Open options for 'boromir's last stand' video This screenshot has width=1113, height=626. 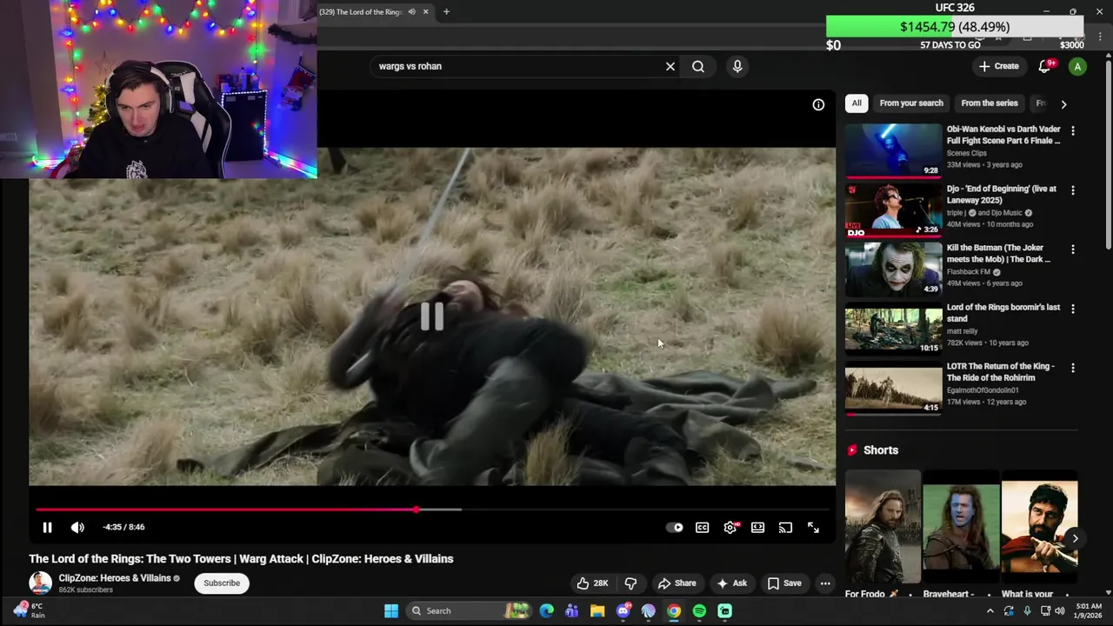pos(1073,309)
